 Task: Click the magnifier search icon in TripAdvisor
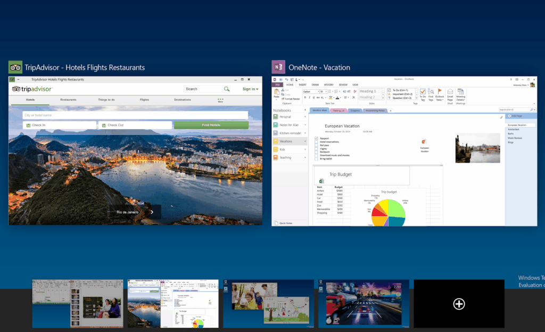pos(227,89)
